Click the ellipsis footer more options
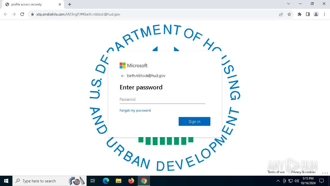330x186 pixels. point(325,173)
